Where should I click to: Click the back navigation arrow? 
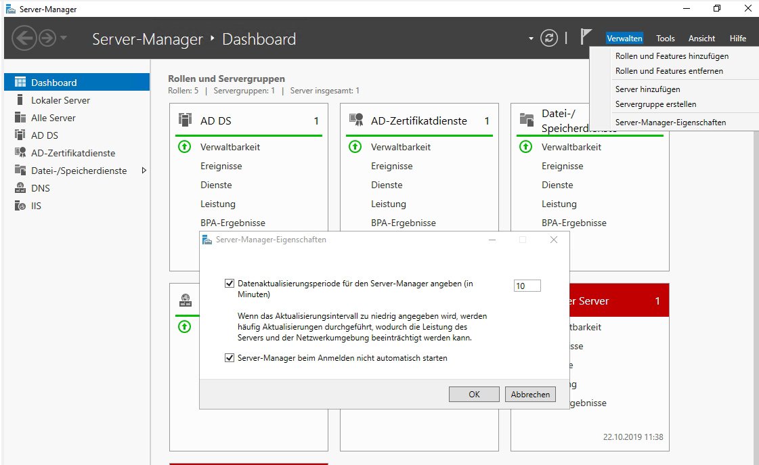click(x=24, y=38)
